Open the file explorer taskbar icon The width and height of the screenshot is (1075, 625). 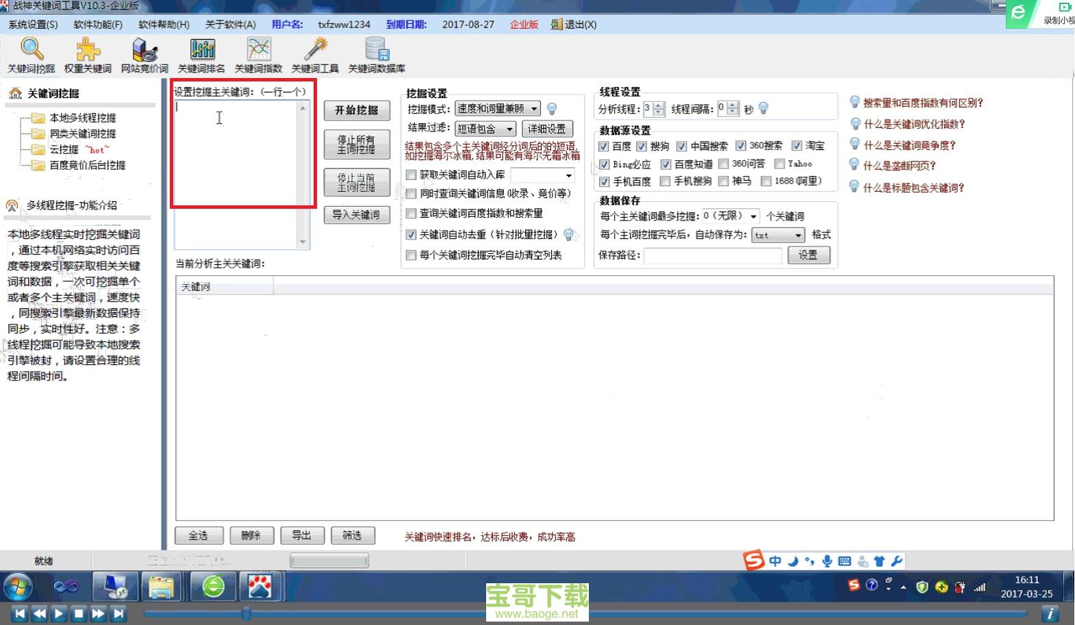(161, 587)
